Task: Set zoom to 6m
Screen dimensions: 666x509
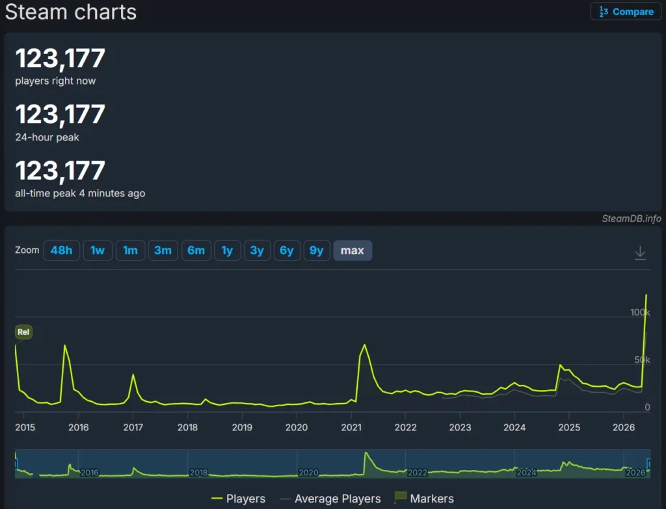Action: point(196,250)
